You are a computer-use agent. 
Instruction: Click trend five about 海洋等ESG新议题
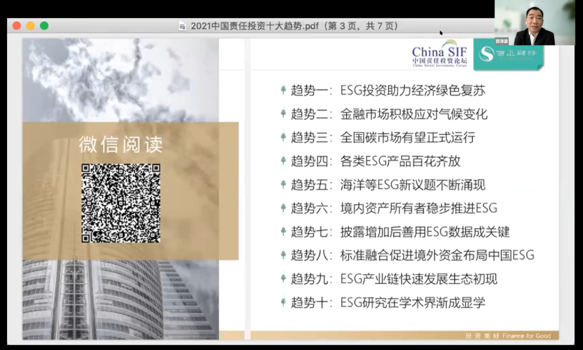tap(389, 185)
